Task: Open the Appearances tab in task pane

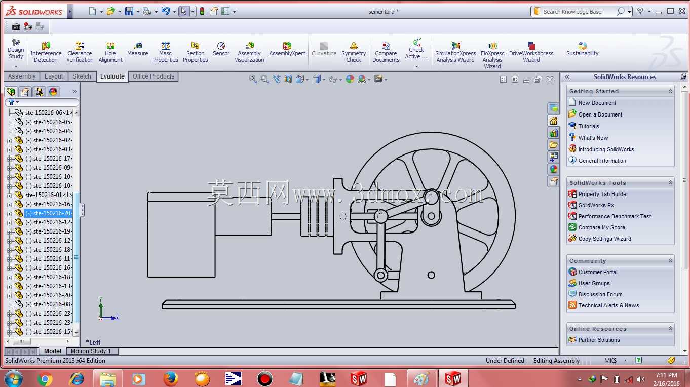Action: (553, 169)
